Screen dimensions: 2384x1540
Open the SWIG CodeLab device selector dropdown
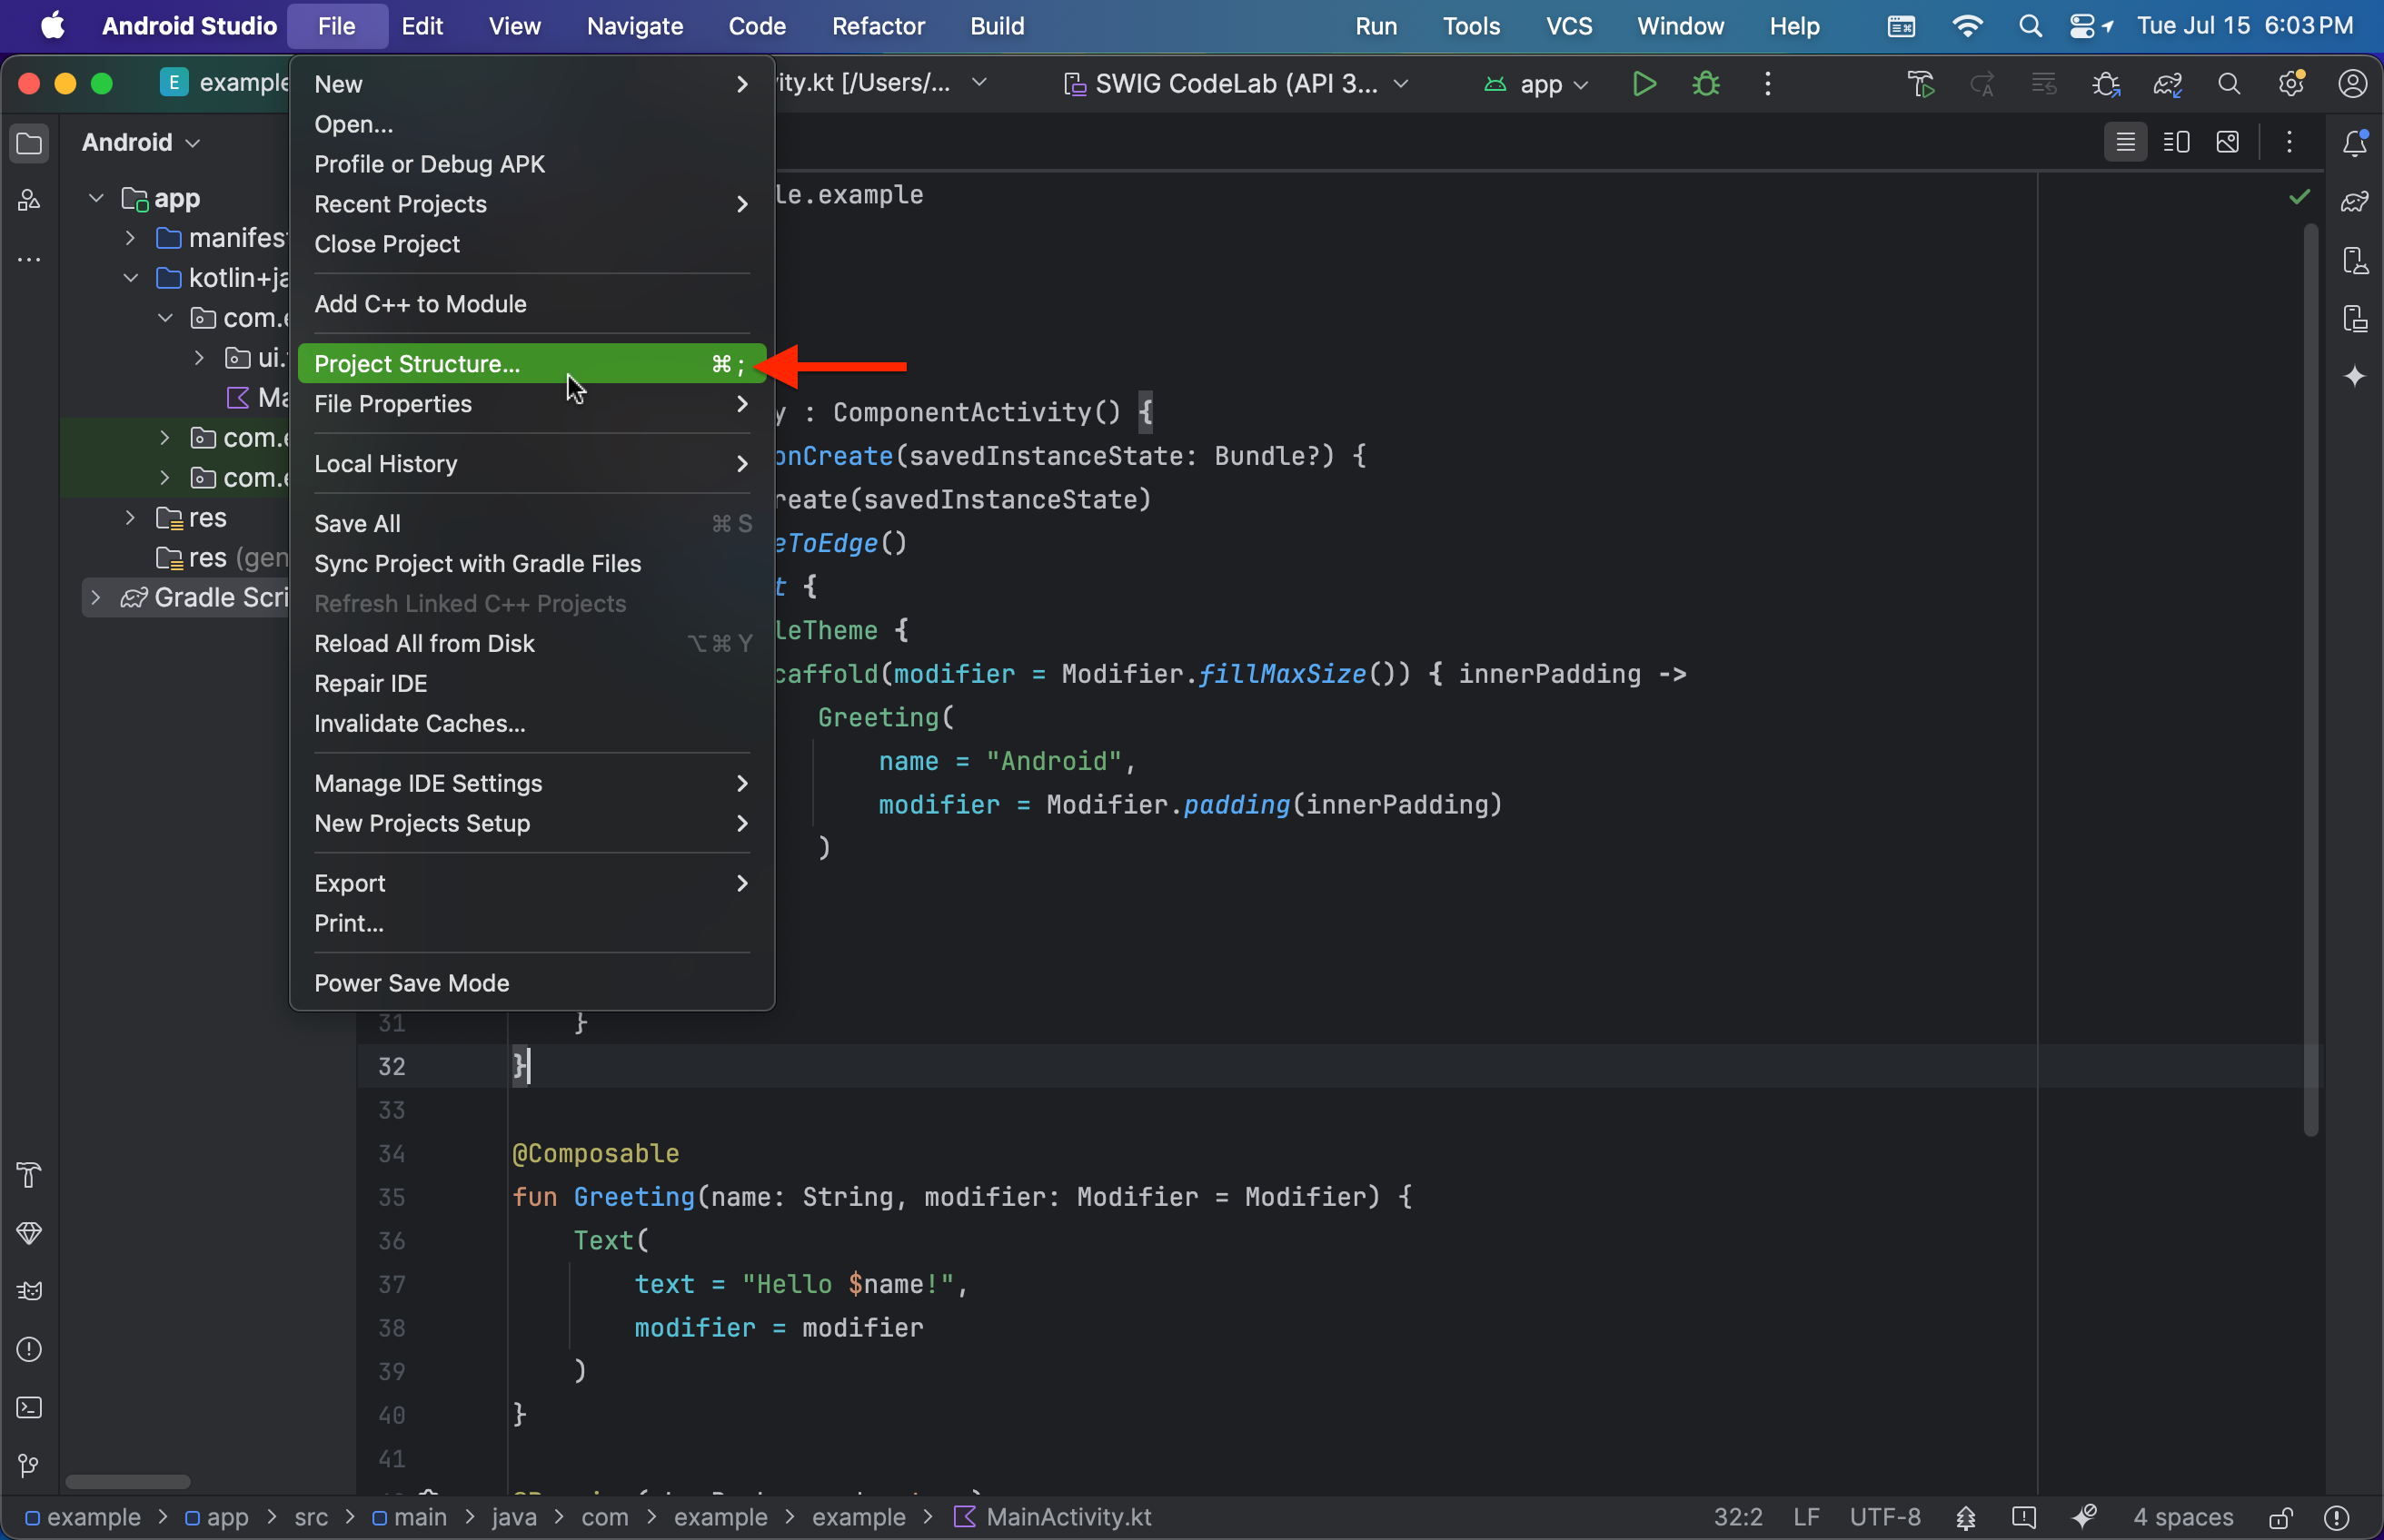click(1237, 84)
